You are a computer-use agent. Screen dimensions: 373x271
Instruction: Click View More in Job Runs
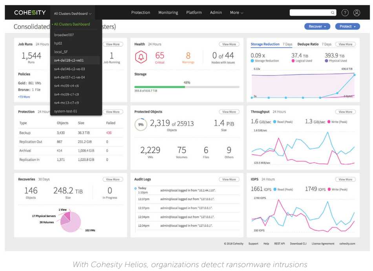[113, 44]
